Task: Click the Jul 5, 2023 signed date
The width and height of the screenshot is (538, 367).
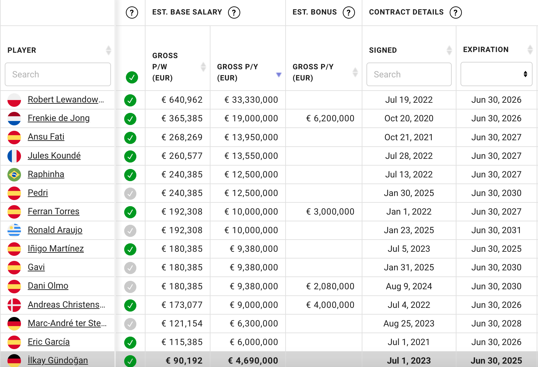Action: point(409,249)
